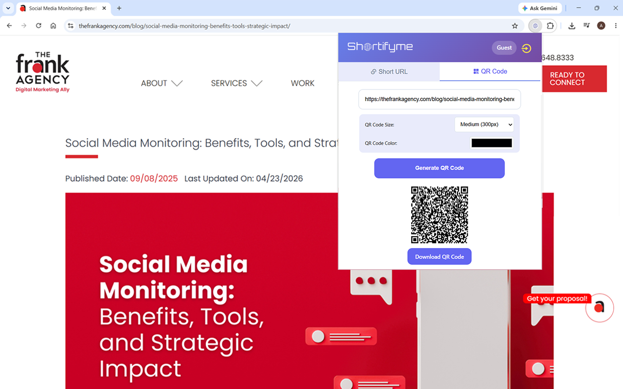
Task: Click Download QR Code button
Action: point(440,257)
